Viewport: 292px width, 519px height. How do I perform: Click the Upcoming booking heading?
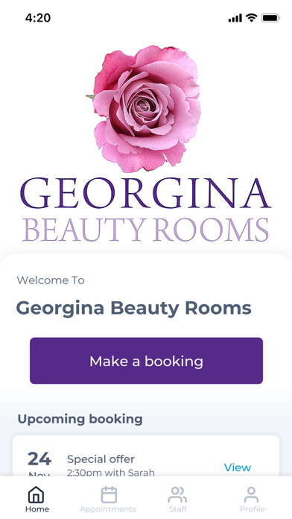[x=80, y=419]
